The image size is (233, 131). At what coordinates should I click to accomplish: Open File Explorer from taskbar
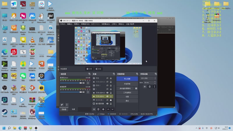[15, 128]
